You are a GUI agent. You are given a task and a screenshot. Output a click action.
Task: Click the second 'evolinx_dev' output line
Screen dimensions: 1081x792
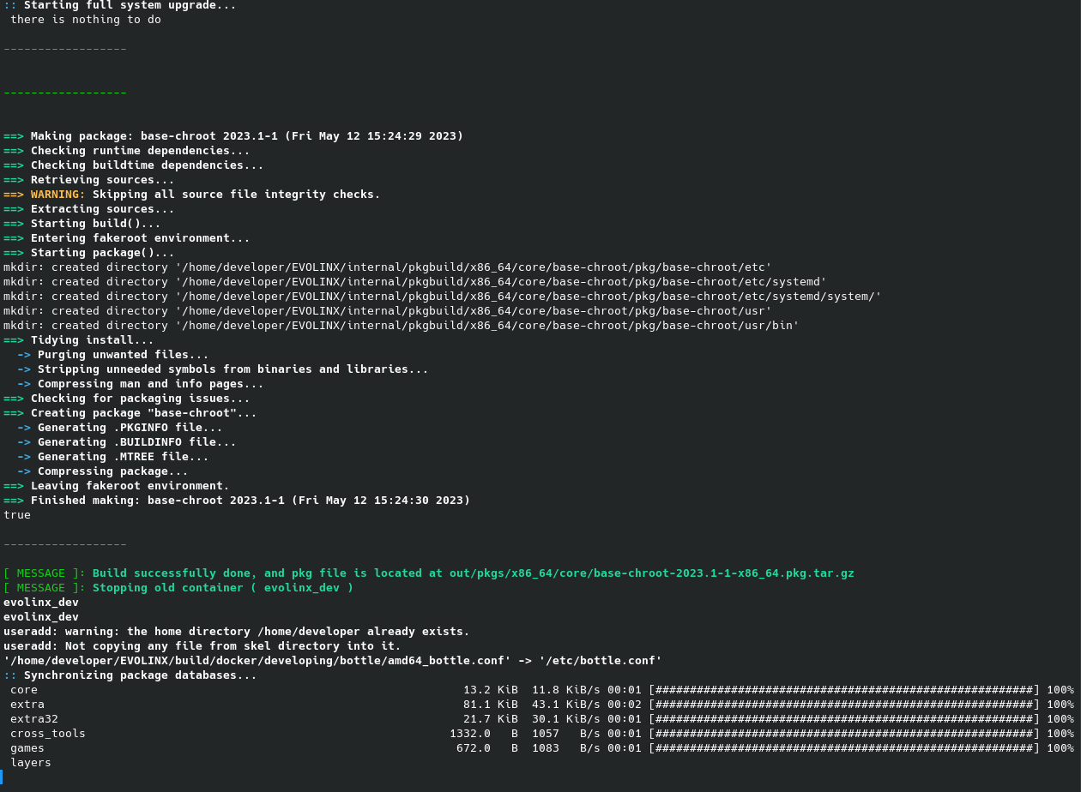(x=41, y=616)
